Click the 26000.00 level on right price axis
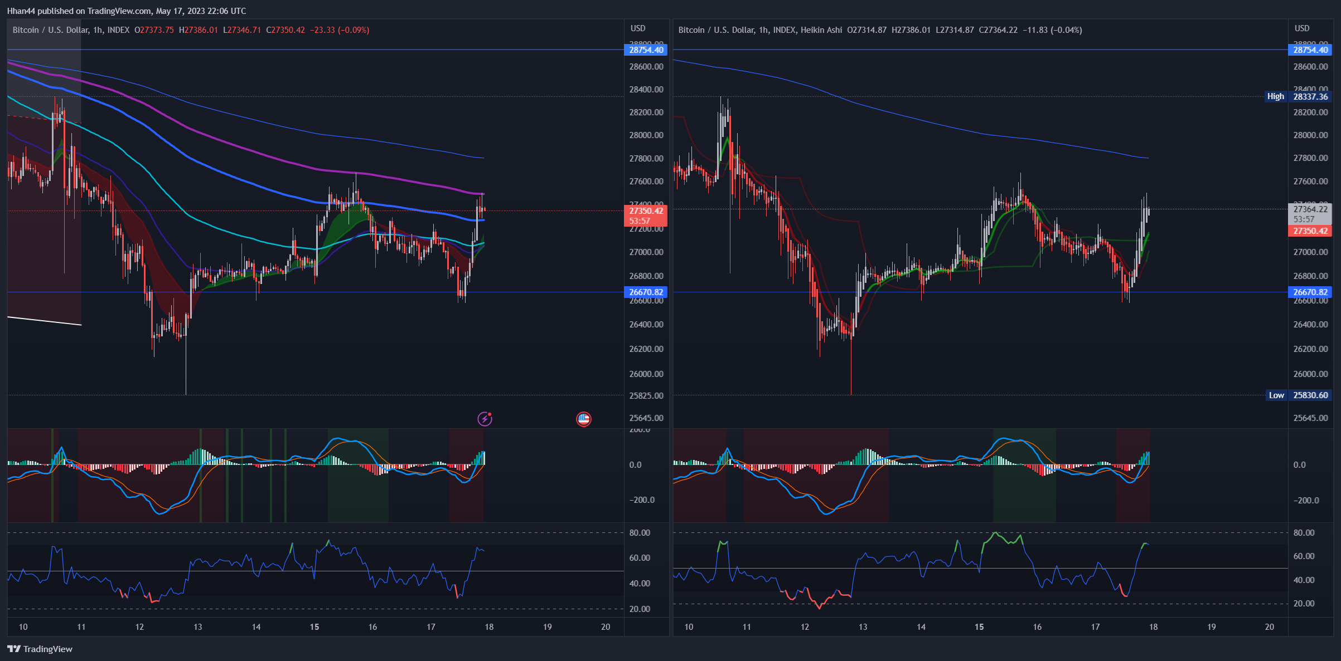Viewport: 1341px width, 661px height. tap(1310, 374)
